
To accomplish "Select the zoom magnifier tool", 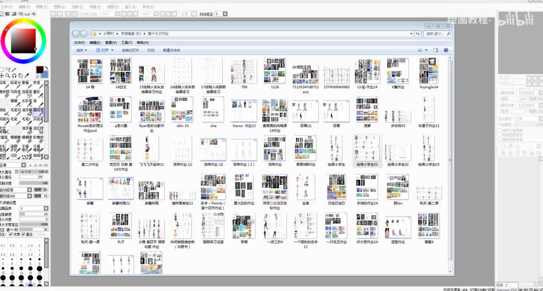I will click(x=8, y=76).
